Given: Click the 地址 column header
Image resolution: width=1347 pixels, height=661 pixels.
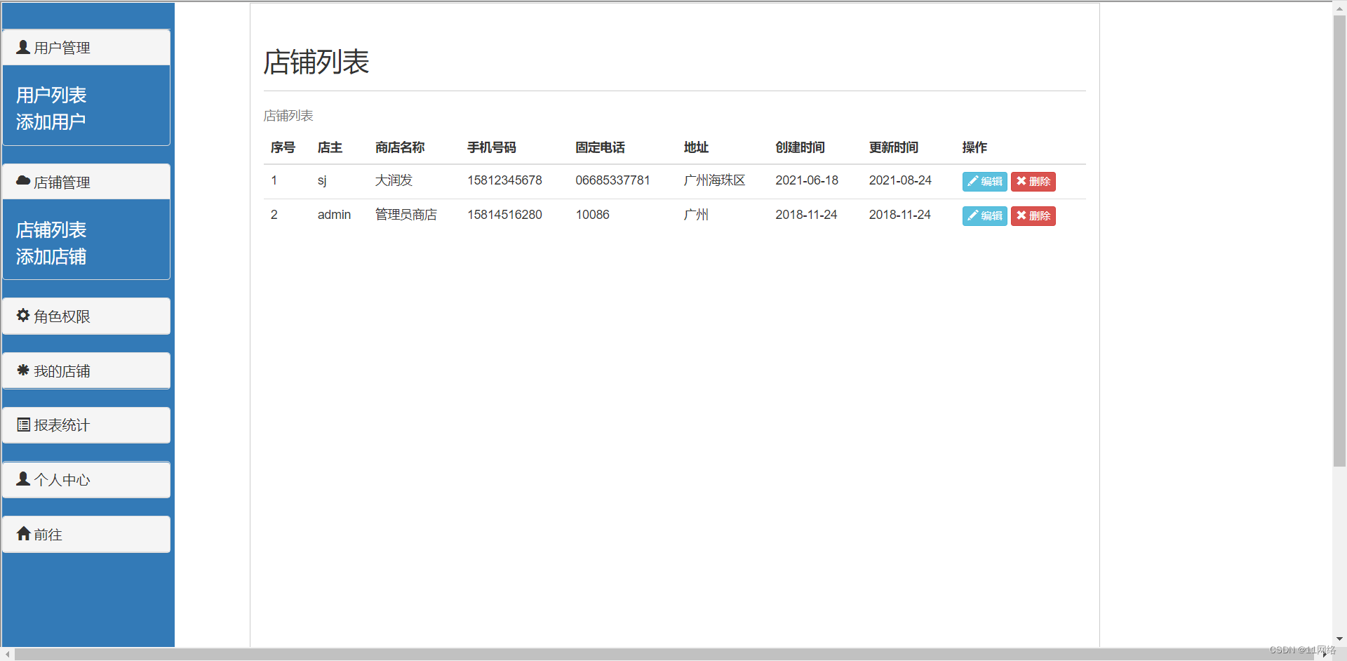Looking at the screenshot, I should click(696, 147).
